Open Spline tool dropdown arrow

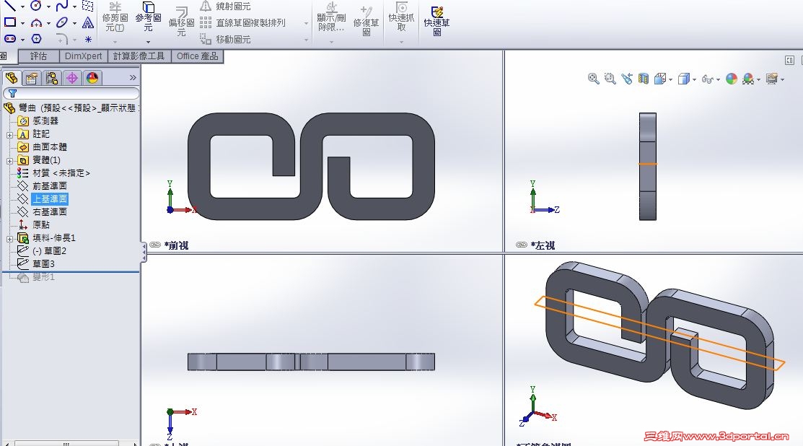click(74, 6)
